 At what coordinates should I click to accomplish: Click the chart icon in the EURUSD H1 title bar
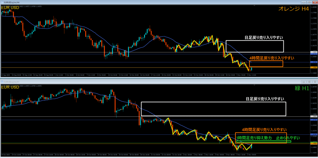click(2, 82)
